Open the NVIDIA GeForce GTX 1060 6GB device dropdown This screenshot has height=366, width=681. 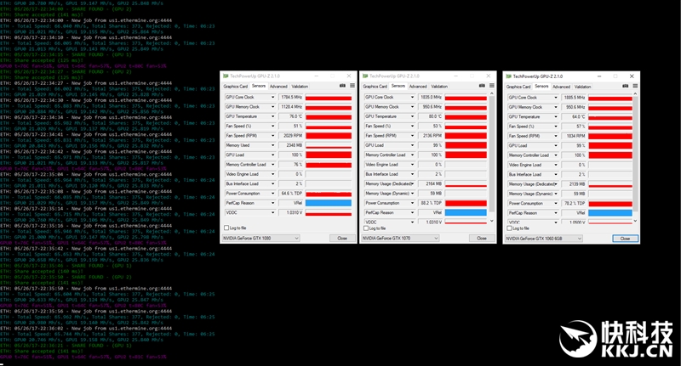tap(544, 239)
